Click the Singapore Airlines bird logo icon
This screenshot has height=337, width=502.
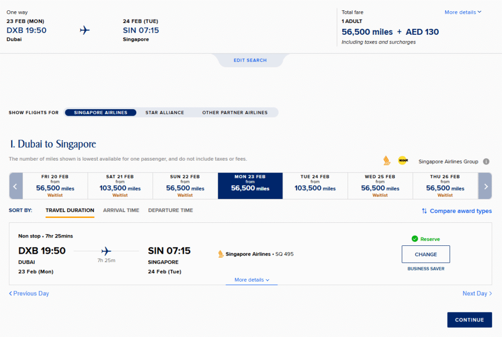point(386,161)
